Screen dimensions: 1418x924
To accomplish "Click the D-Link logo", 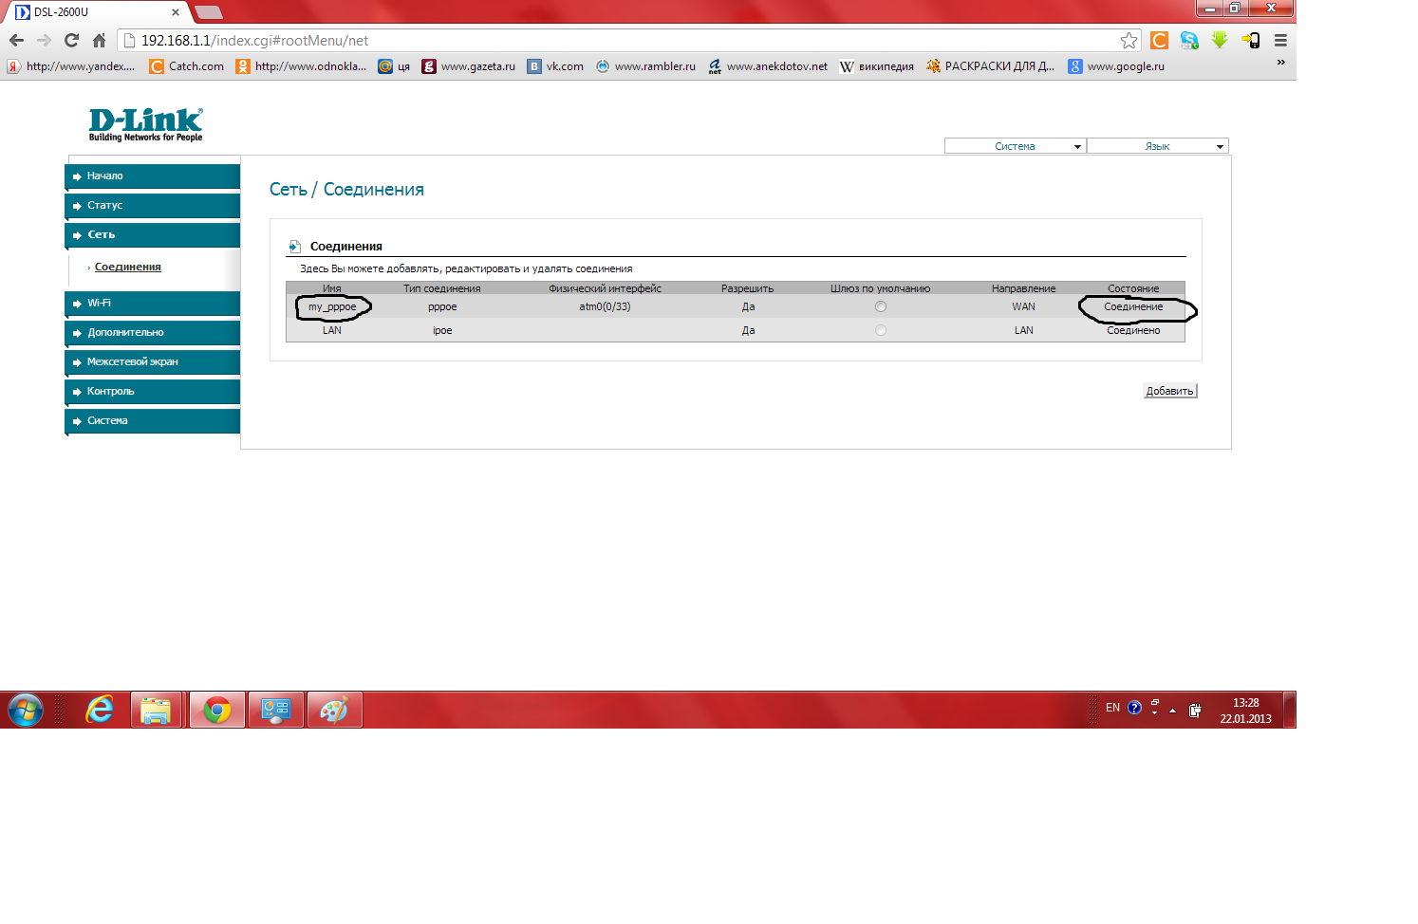I will (145, 124).
